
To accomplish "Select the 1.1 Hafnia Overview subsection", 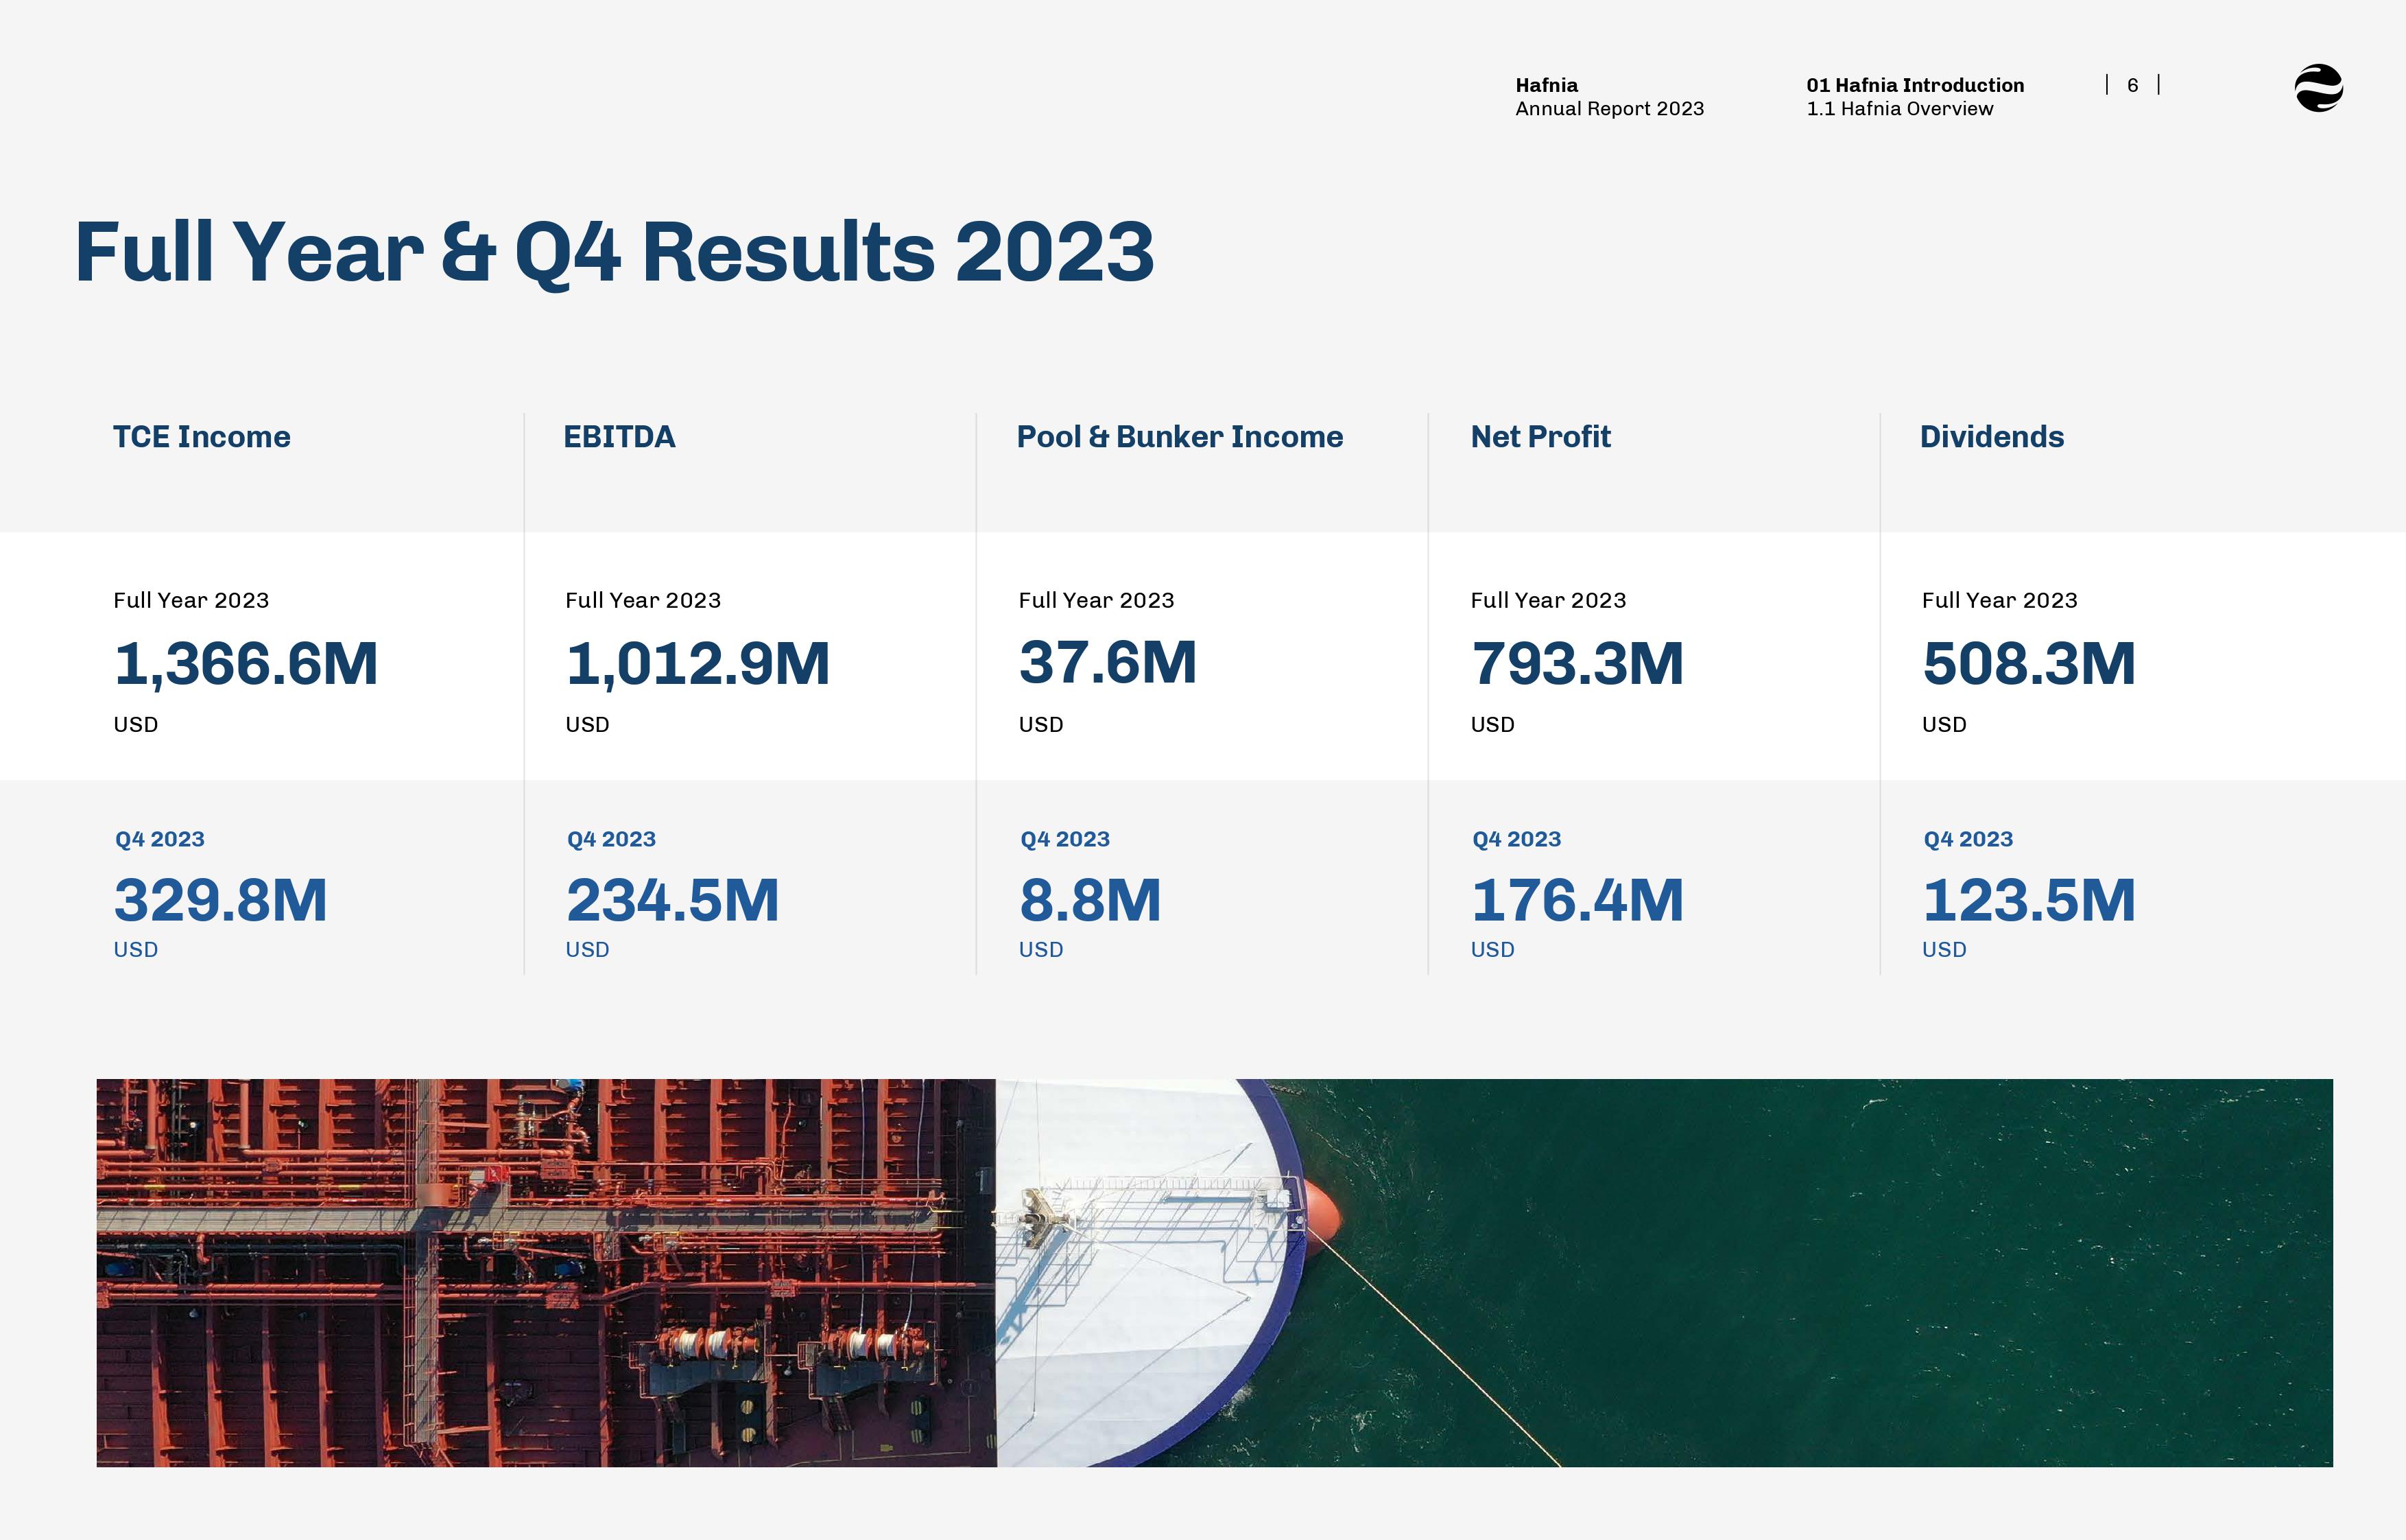I will [1898, 109].
